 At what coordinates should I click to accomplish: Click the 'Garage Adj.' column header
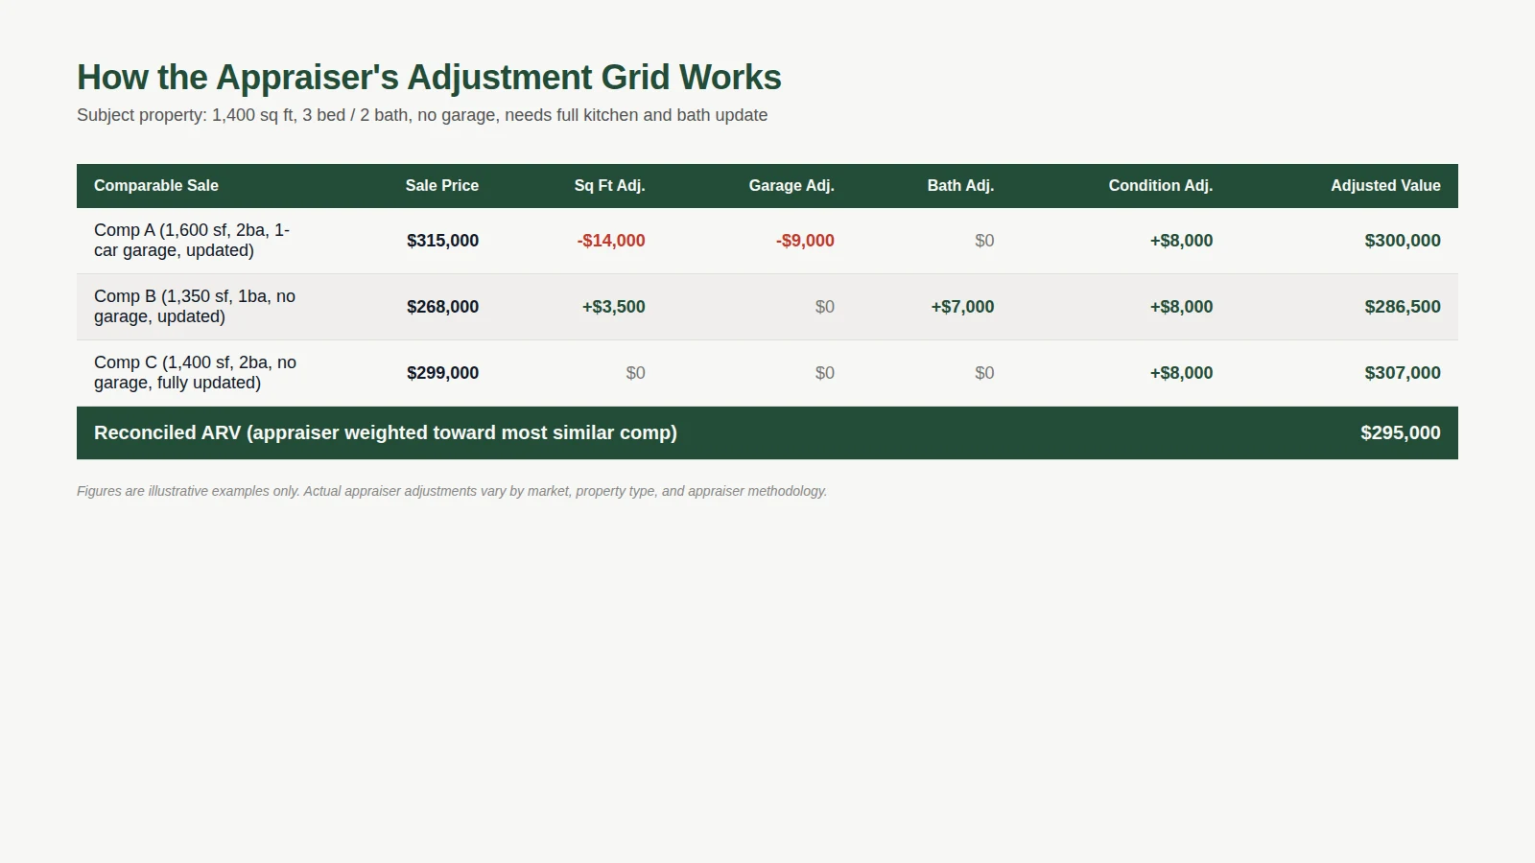tap(791, 186)
